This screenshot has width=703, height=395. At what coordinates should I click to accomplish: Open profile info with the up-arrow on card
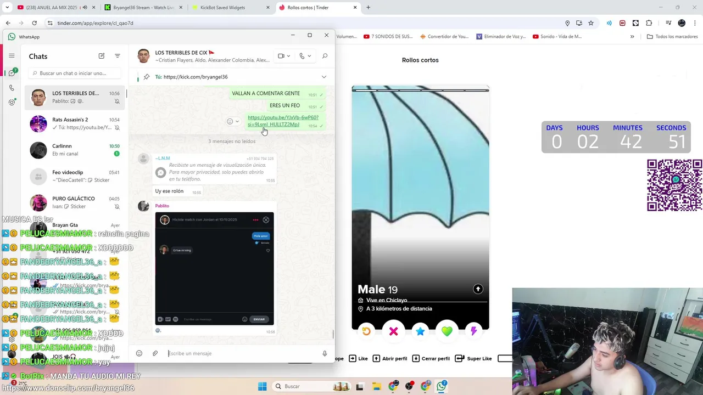coord(478,289)
